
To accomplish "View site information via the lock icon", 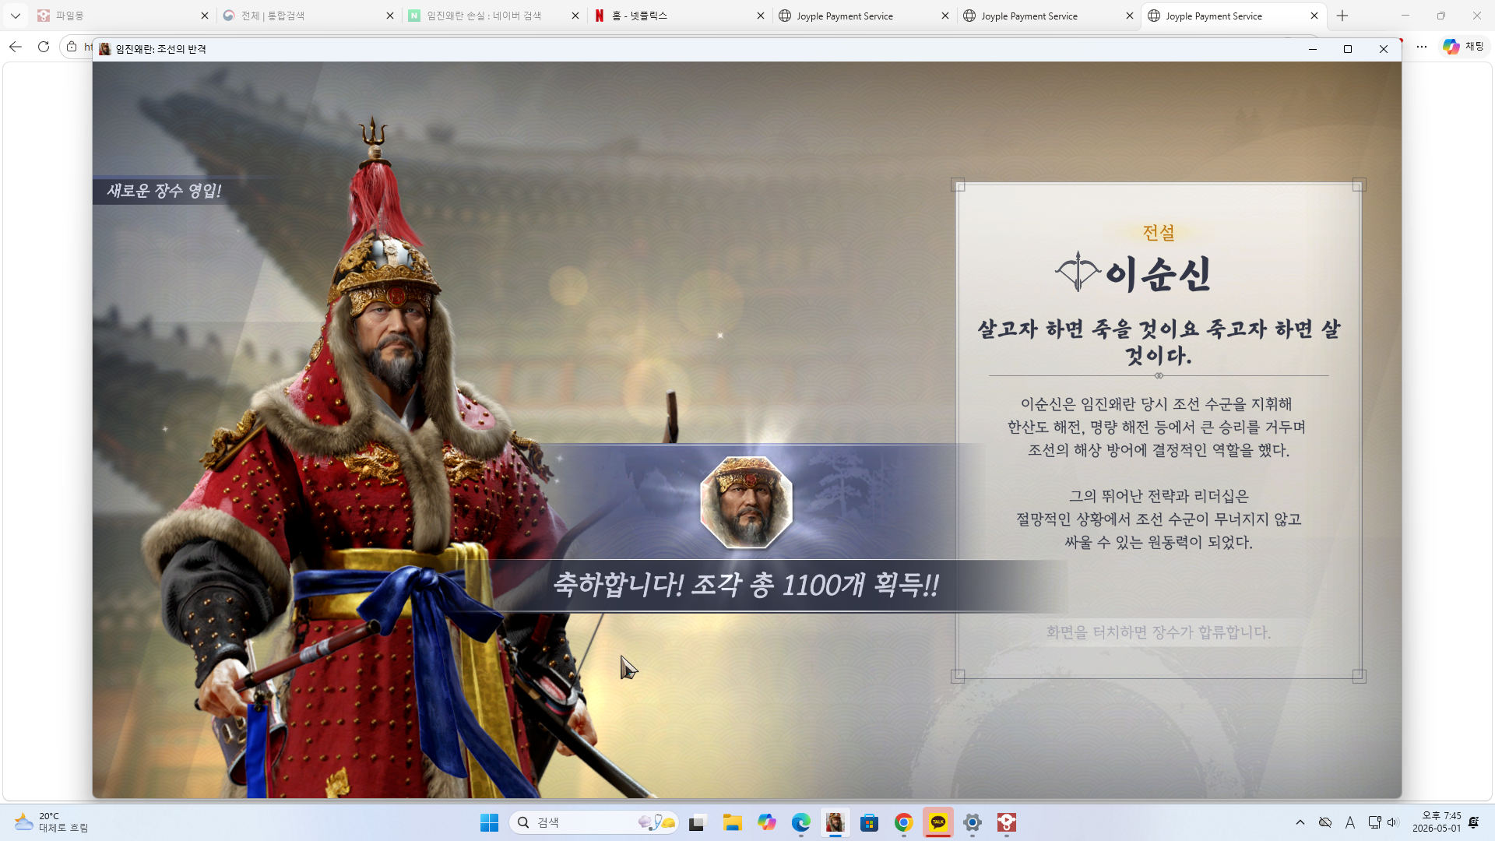I will [72, 47].
